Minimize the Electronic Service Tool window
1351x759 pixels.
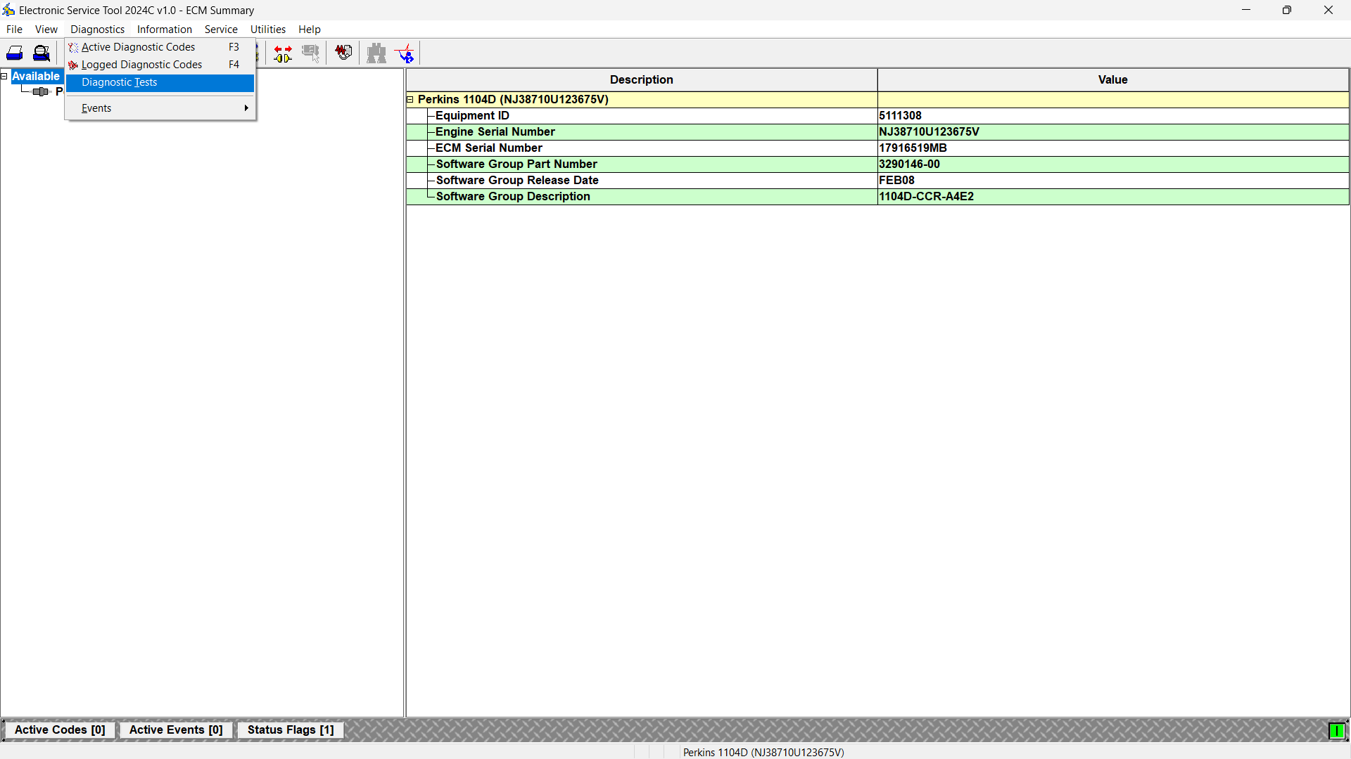[1246, 10]
